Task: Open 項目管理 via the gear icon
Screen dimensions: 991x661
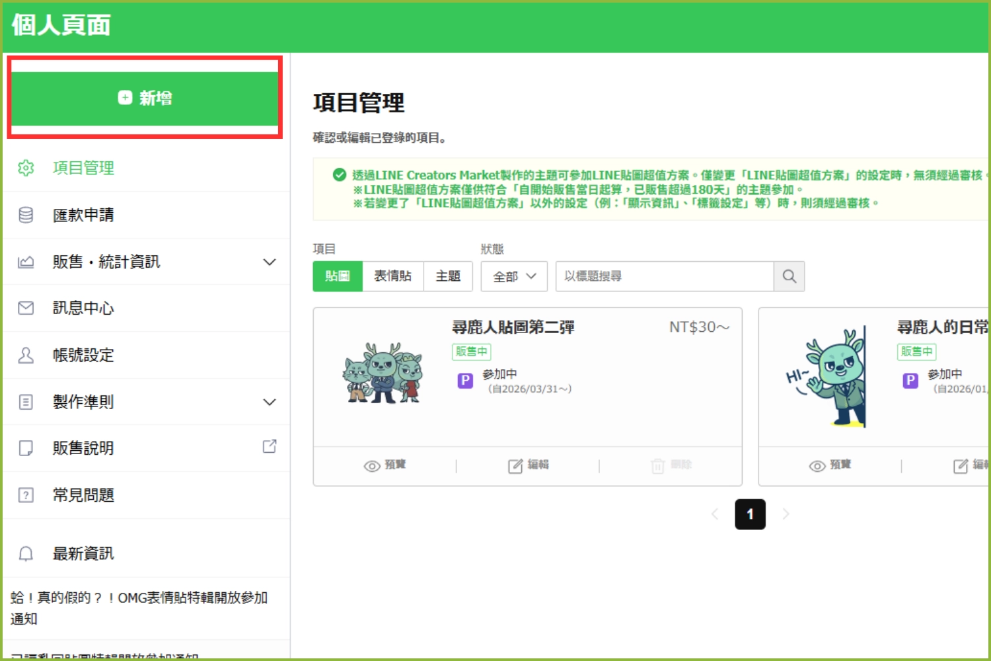Action: point(26,168)
